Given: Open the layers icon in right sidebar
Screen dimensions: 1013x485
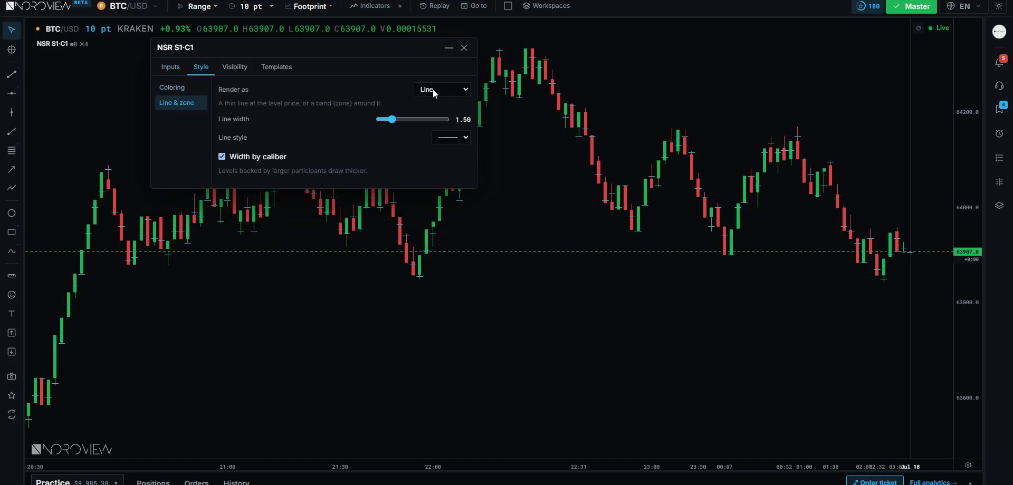Looking at the screenshot, I should pyautogui.click(x=999, y=206).
